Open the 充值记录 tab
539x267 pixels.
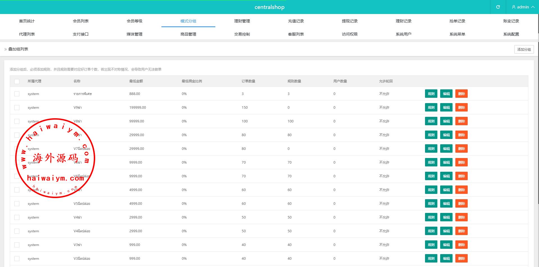coord(296,21)
